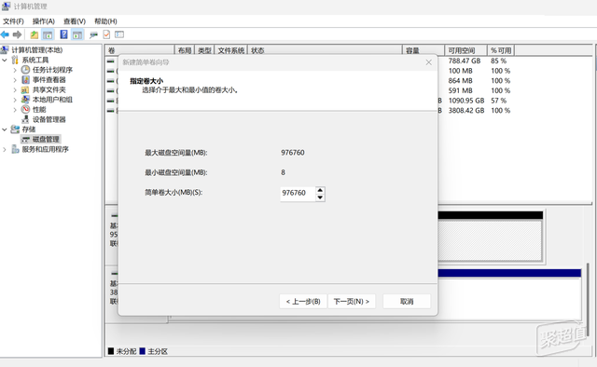The height and width of the screenshot is (367, 597).
Task: Click the 容量 column header
Action: [x=423, y=50]
